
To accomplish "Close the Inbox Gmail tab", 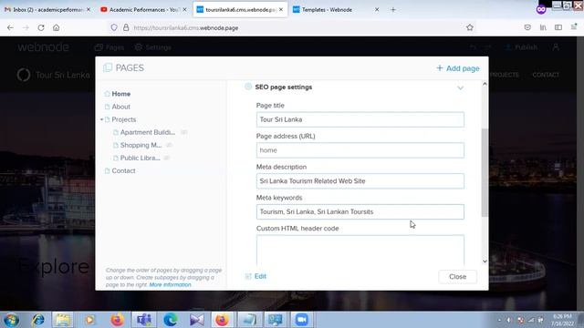I will pos(89,10).
